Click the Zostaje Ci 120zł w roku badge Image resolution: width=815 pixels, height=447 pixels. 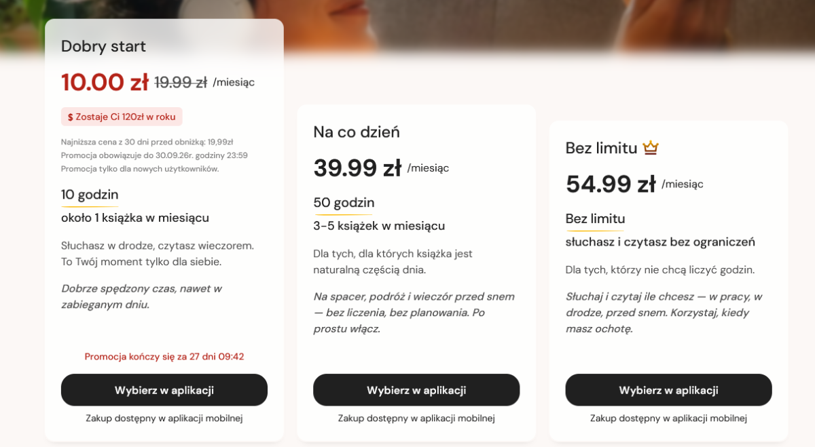coord(122,117)
